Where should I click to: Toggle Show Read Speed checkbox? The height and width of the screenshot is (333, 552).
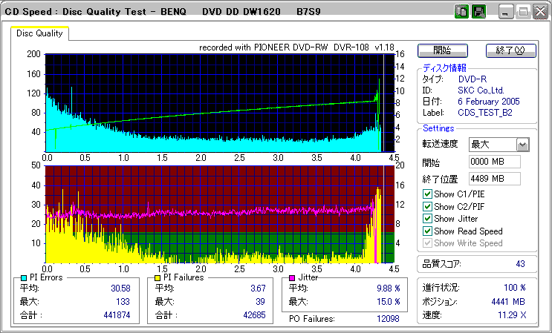[x=427, y=231]
